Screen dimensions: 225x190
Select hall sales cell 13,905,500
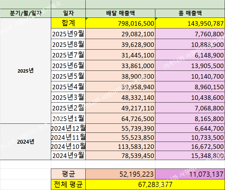tap(190, 66)
